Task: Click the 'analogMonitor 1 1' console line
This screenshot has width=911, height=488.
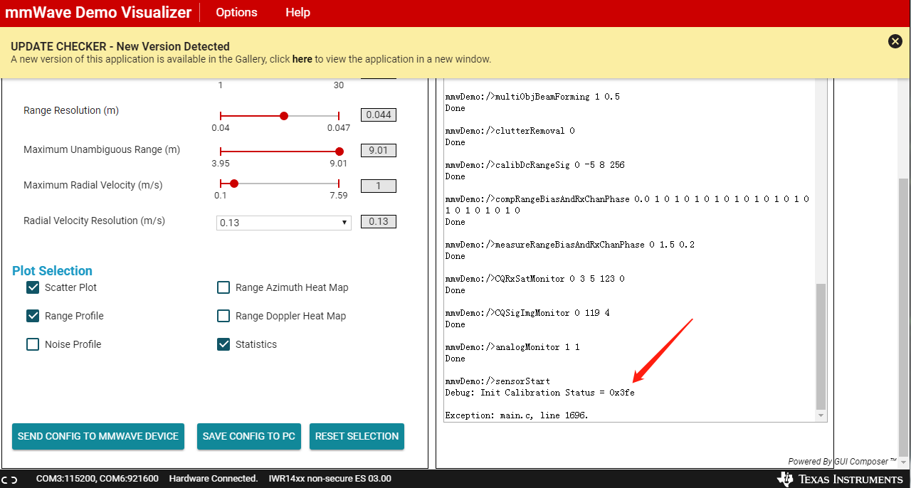Action: tap(512, 347)
